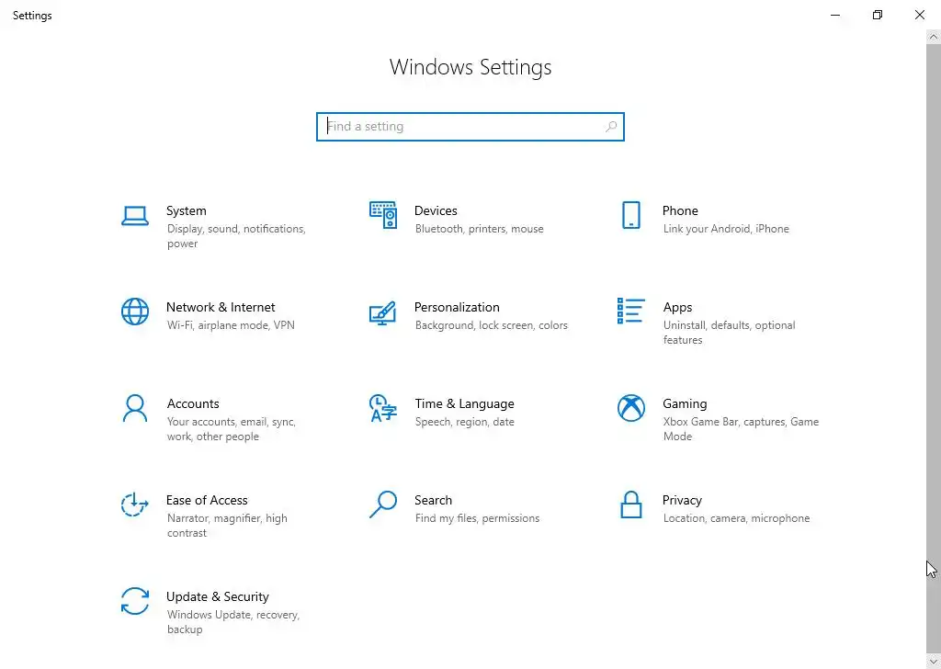Click the Time & Language clock icon
The image size is (941, 669).
[x=383, y=408]
